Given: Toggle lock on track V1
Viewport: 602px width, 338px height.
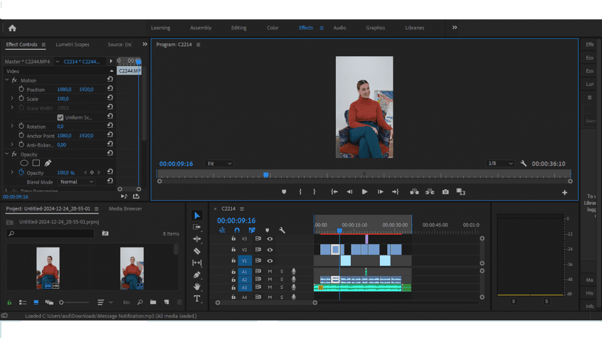Looking at the screenshot, I should click(233, 260).
